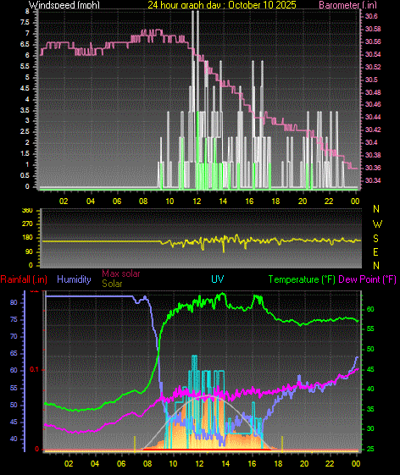Click barometer axis value 30.54
The image size is (400, 475).
coord(373,54)
